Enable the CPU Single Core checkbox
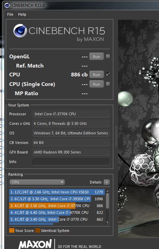The image size is (159, 249). click(x=108, y=84)
